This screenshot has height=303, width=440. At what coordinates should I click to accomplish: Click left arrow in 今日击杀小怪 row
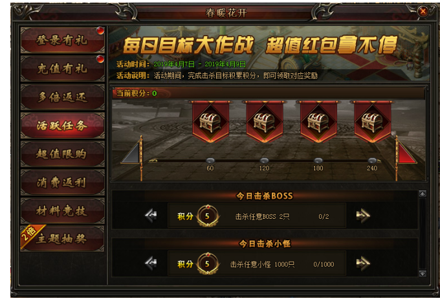151,264
